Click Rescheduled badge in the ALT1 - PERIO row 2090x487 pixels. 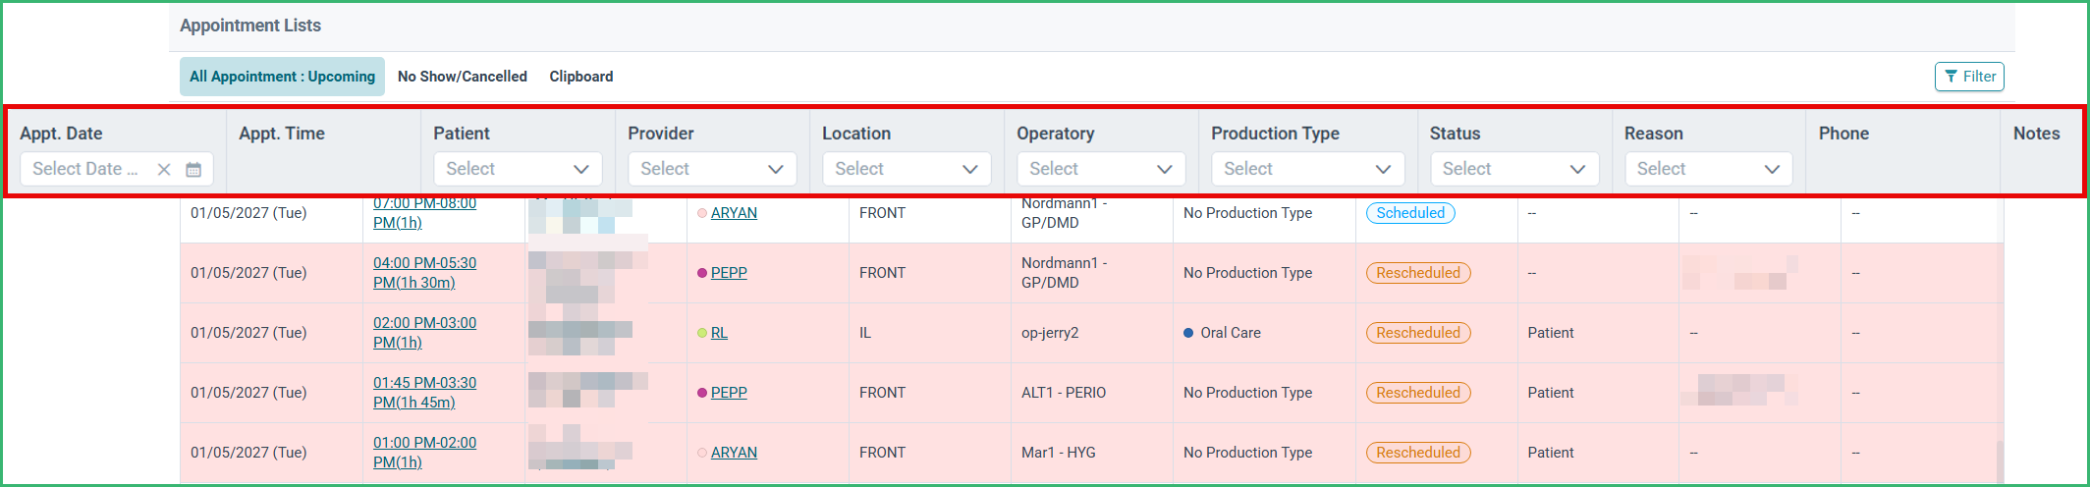tap(1418, 393)
